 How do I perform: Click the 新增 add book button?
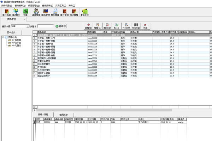click(88, 26)
